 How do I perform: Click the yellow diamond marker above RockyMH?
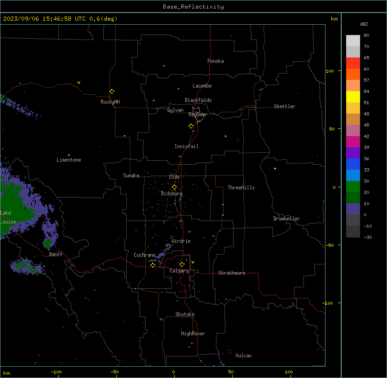(112, 92)
